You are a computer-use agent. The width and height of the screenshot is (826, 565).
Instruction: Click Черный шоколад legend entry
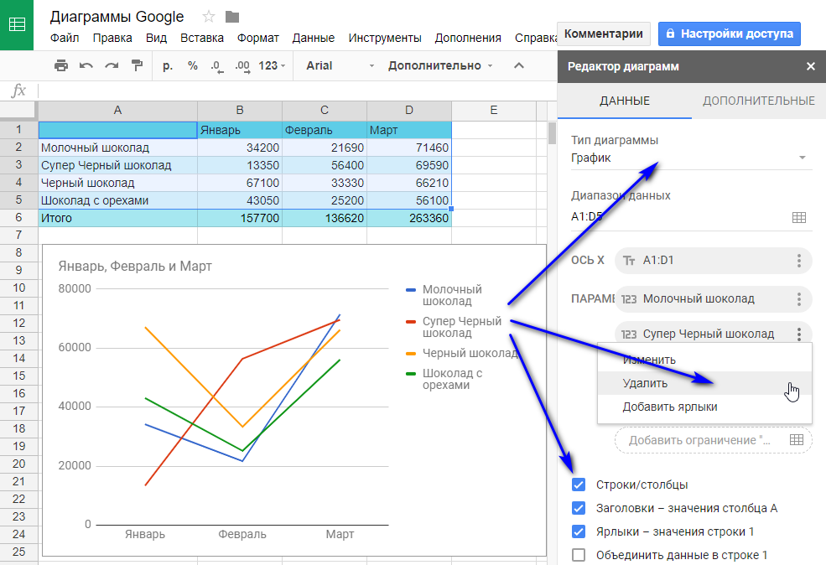[x=462, y=353]
